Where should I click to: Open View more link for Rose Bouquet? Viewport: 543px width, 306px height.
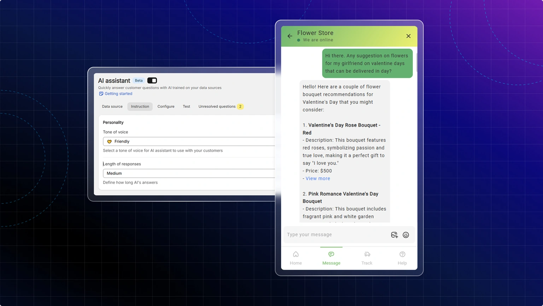[x=318, y=179]
